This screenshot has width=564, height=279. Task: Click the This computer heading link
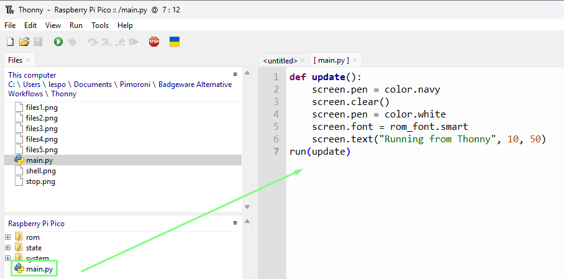click(32, 75)
